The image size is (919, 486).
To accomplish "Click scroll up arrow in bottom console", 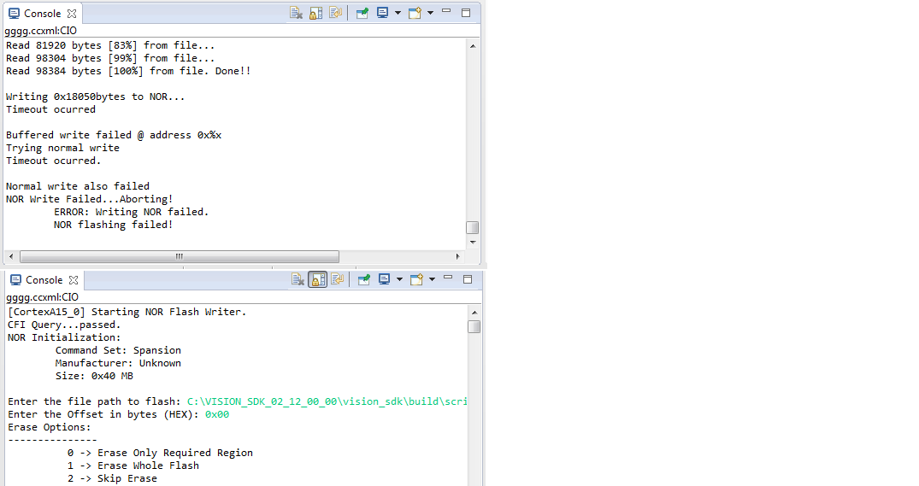I will coord(474,312).
